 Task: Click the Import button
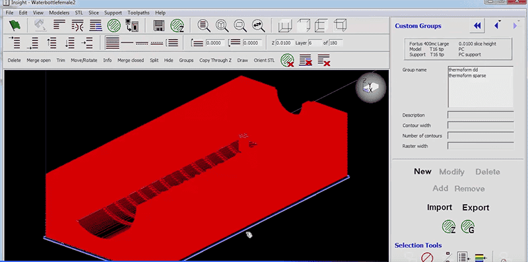440,207
